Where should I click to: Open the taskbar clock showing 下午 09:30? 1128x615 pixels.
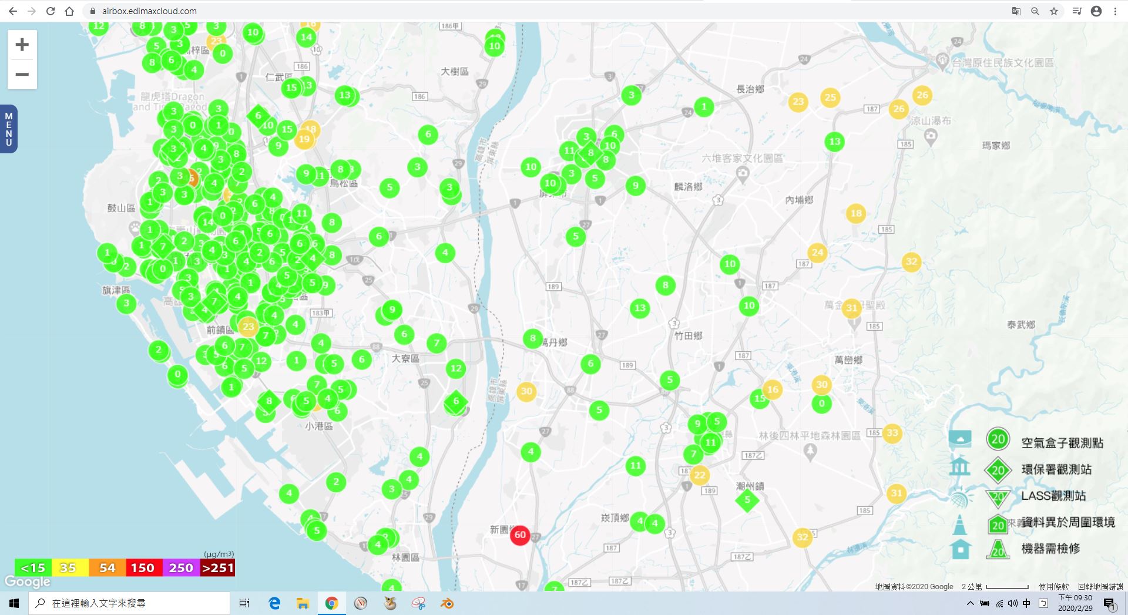pyautogui.click(x=1075, y=603)
